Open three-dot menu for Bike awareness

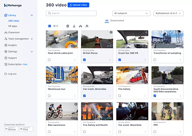pyautogui.click(x=75, y=132)
